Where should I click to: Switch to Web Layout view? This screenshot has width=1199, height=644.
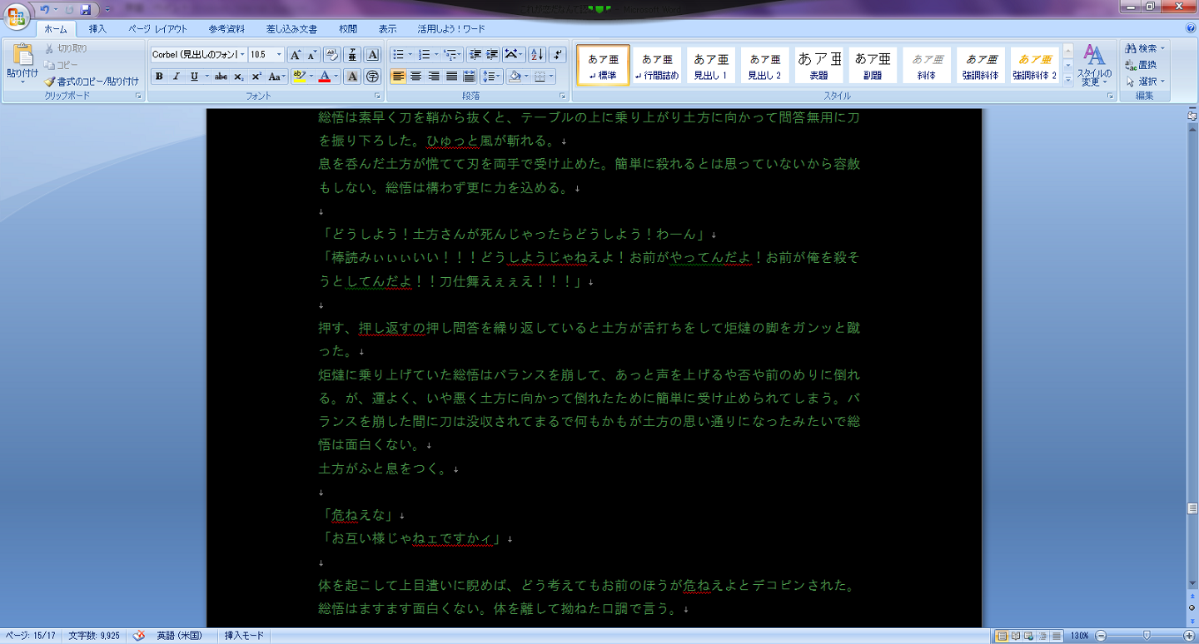[x=1029, y=636]
